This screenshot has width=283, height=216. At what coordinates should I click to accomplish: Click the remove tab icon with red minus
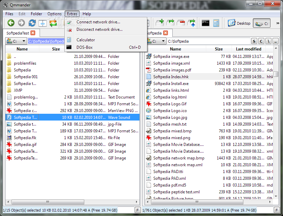tap(181, 23)
